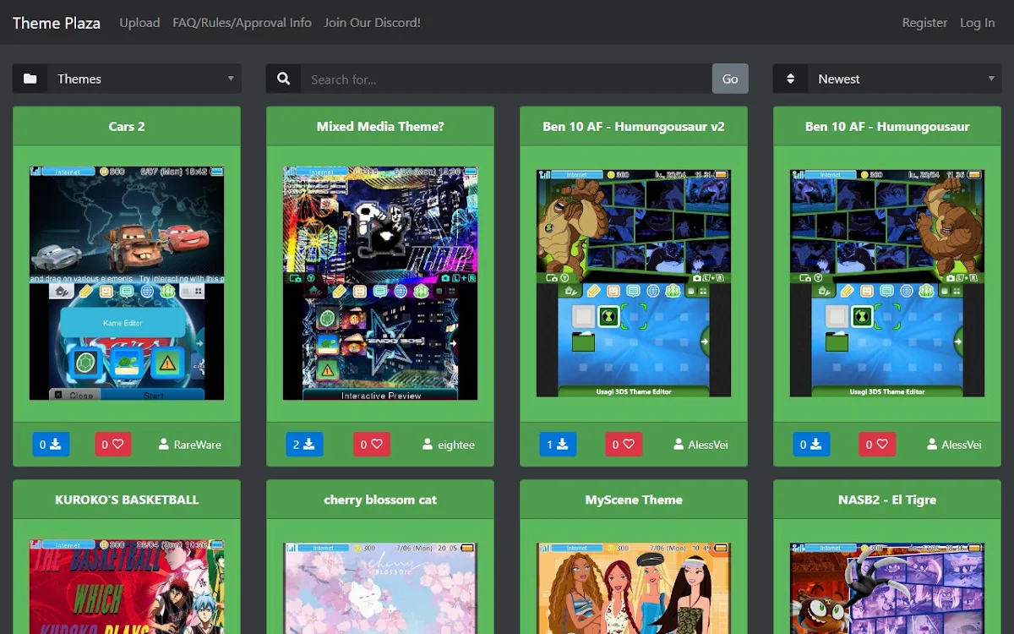The height and width of the screenshot is (634, 1014).
Task: Like the Mixed Media Theme
Action: [372, 444]
